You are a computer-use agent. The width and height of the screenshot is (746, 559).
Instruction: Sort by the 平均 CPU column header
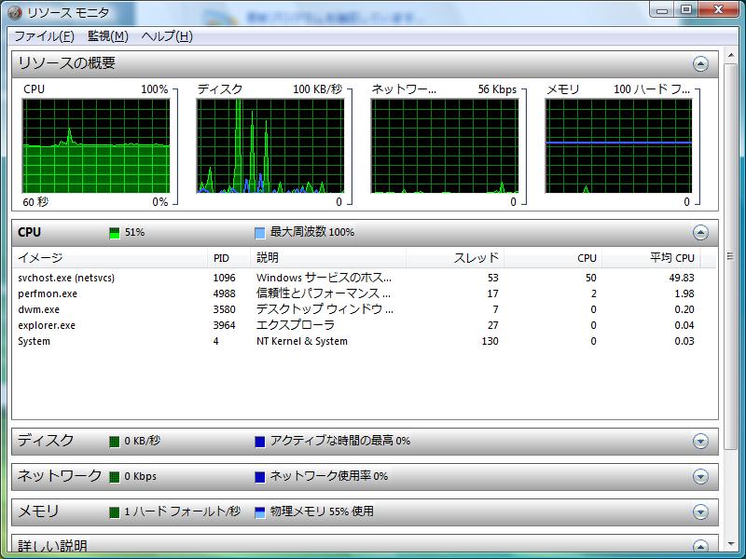point(671,258)
